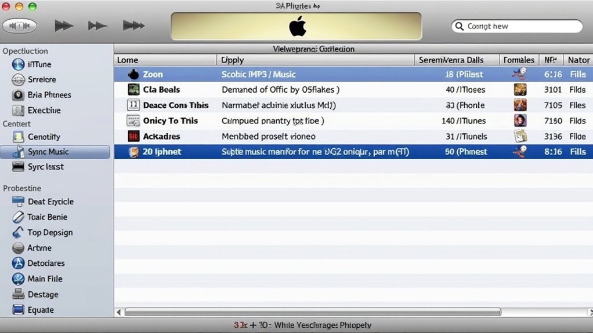Sort by the Upply column header
This screenshot has width=593, height=333.
pyautogui.click(x=316, y=60)
